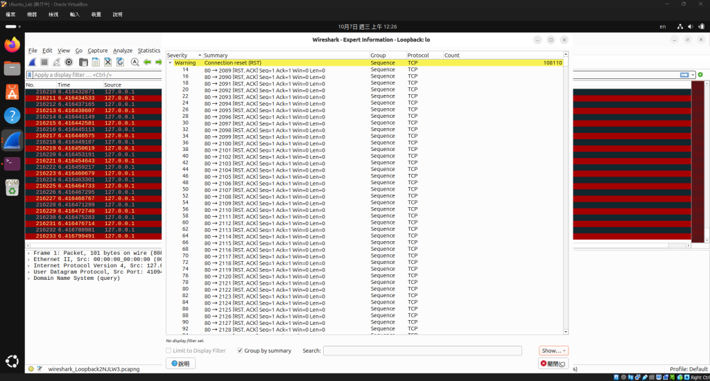The width and height of the screenshot is (710, 381).
Task: Save this capture file icon
Action: 96,62
